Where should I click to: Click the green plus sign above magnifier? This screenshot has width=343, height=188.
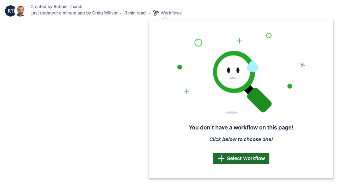pos(240,41)
